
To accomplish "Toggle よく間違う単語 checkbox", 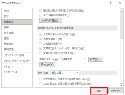I will (40, 44).
